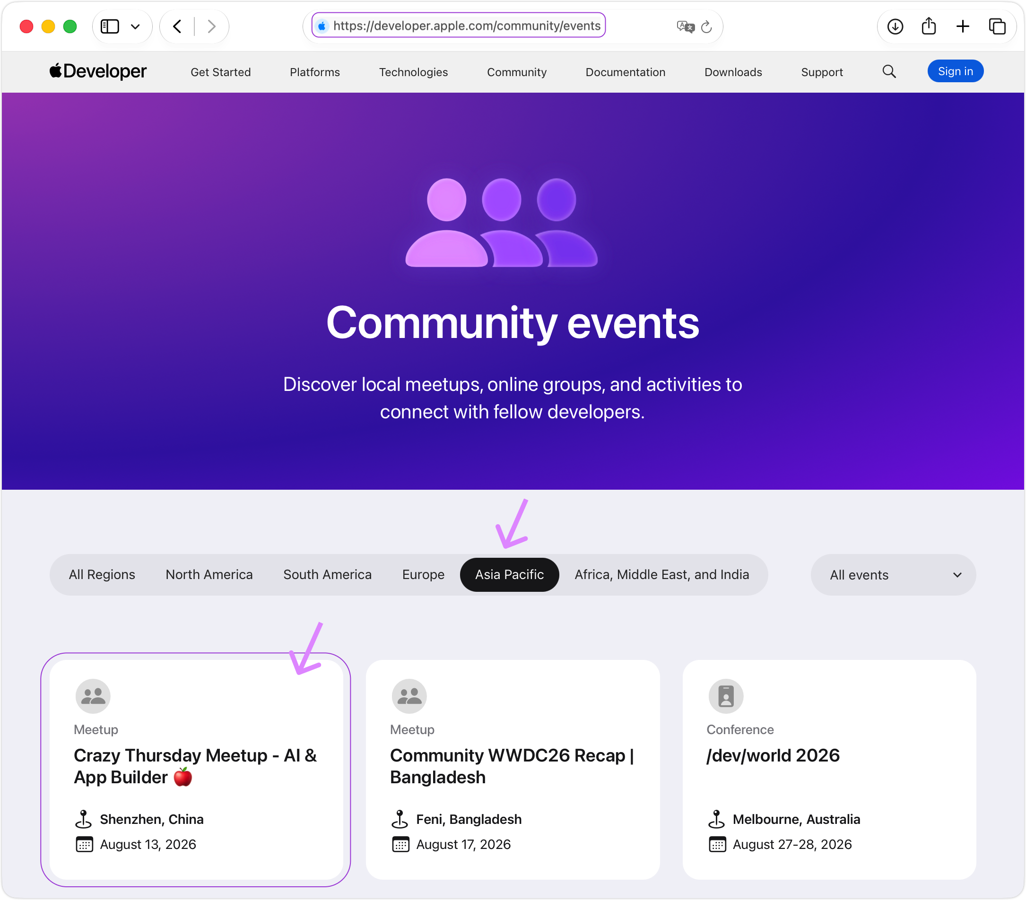This screenshot has width=1026, height=900.
Task: Filter events by South America
Action: [x=327, y=574]
